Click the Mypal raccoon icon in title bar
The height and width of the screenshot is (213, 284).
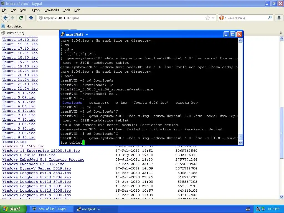2,3
